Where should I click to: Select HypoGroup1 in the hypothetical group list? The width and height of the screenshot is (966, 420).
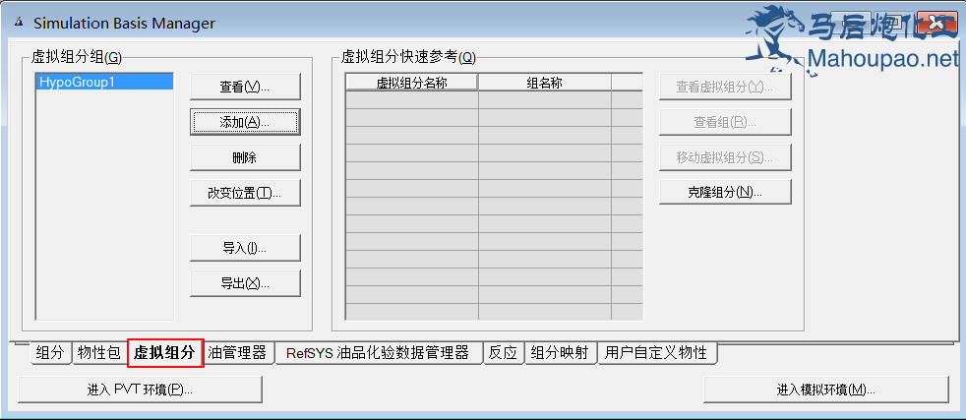click(103, 83)
